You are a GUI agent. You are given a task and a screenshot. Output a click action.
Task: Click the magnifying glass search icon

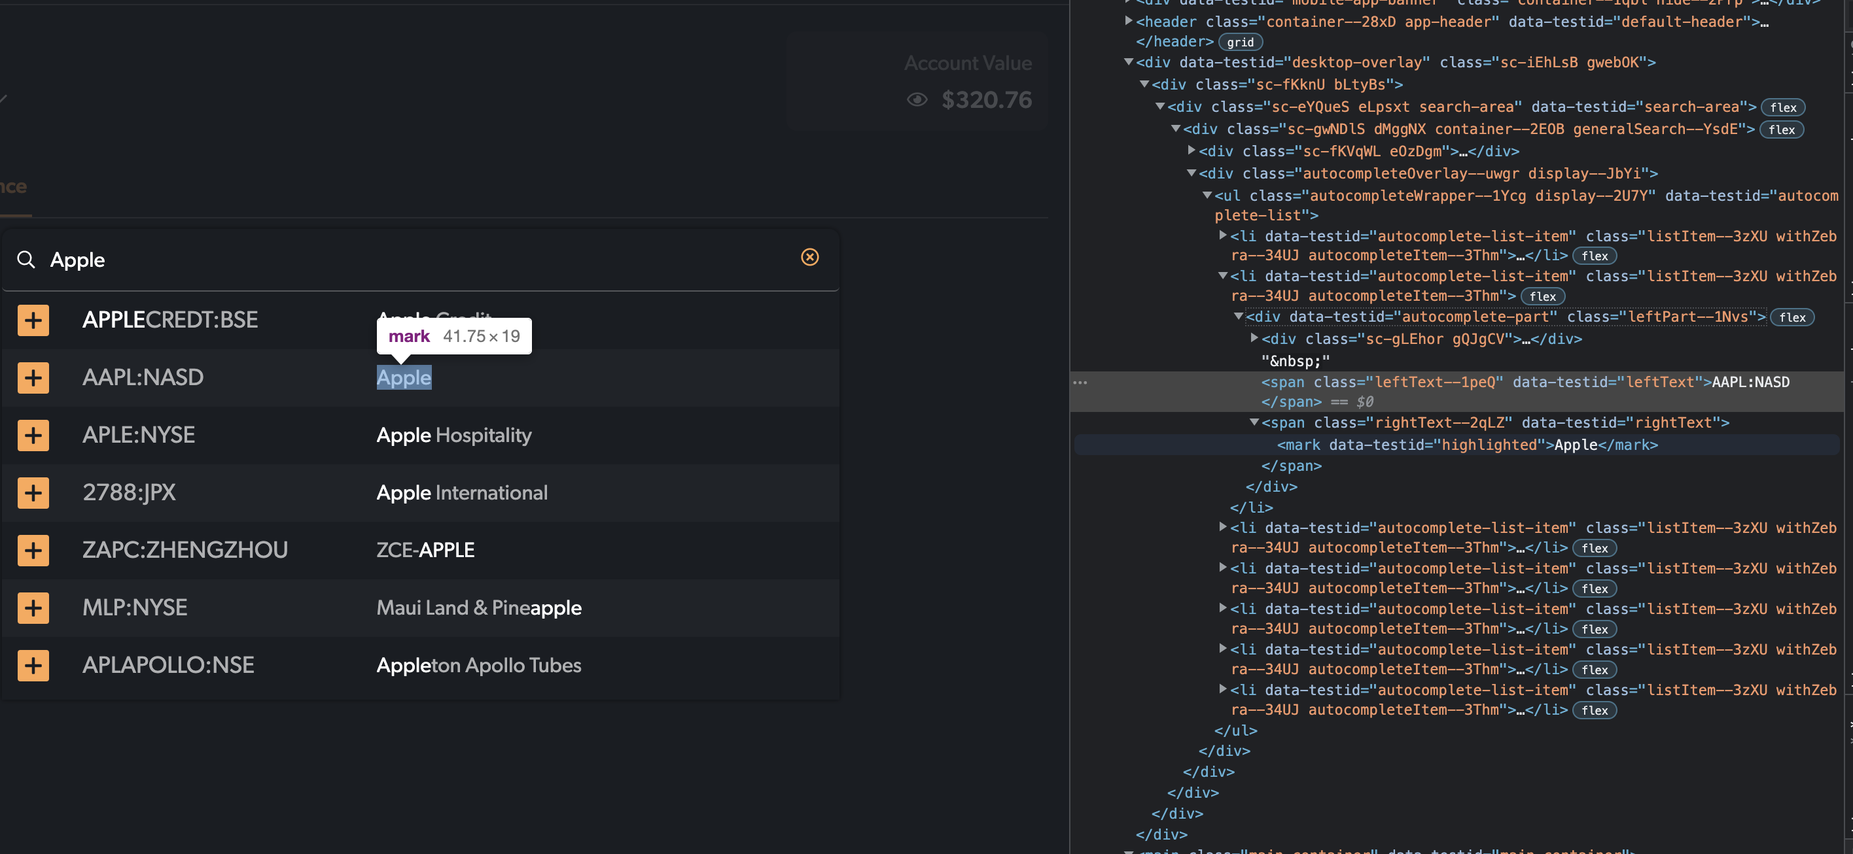click(26, 260)
